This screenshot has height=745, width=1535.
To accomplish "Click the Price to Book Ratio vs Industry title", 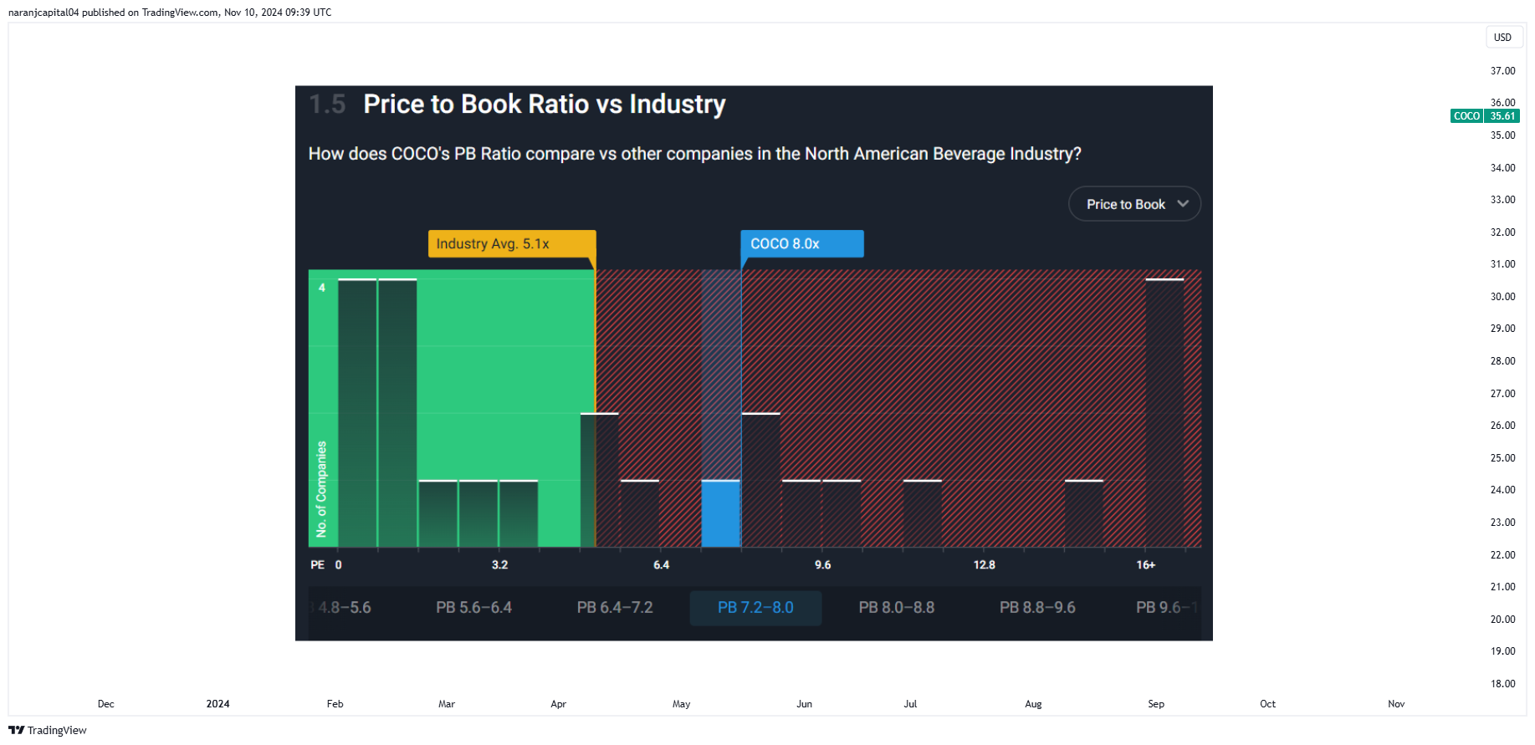I will pos(544,105).
